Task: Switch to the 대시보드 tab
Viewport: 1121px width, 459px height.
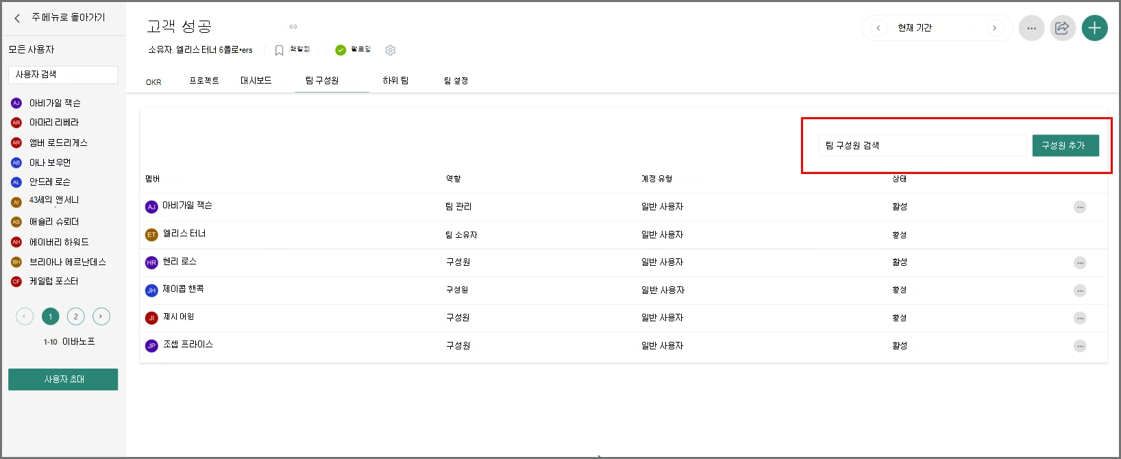Action: 256,81
